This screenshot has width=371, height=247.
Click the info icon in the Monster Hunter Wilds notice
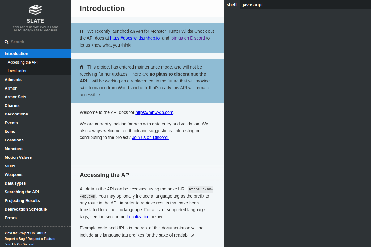click(x=82, y=31)
